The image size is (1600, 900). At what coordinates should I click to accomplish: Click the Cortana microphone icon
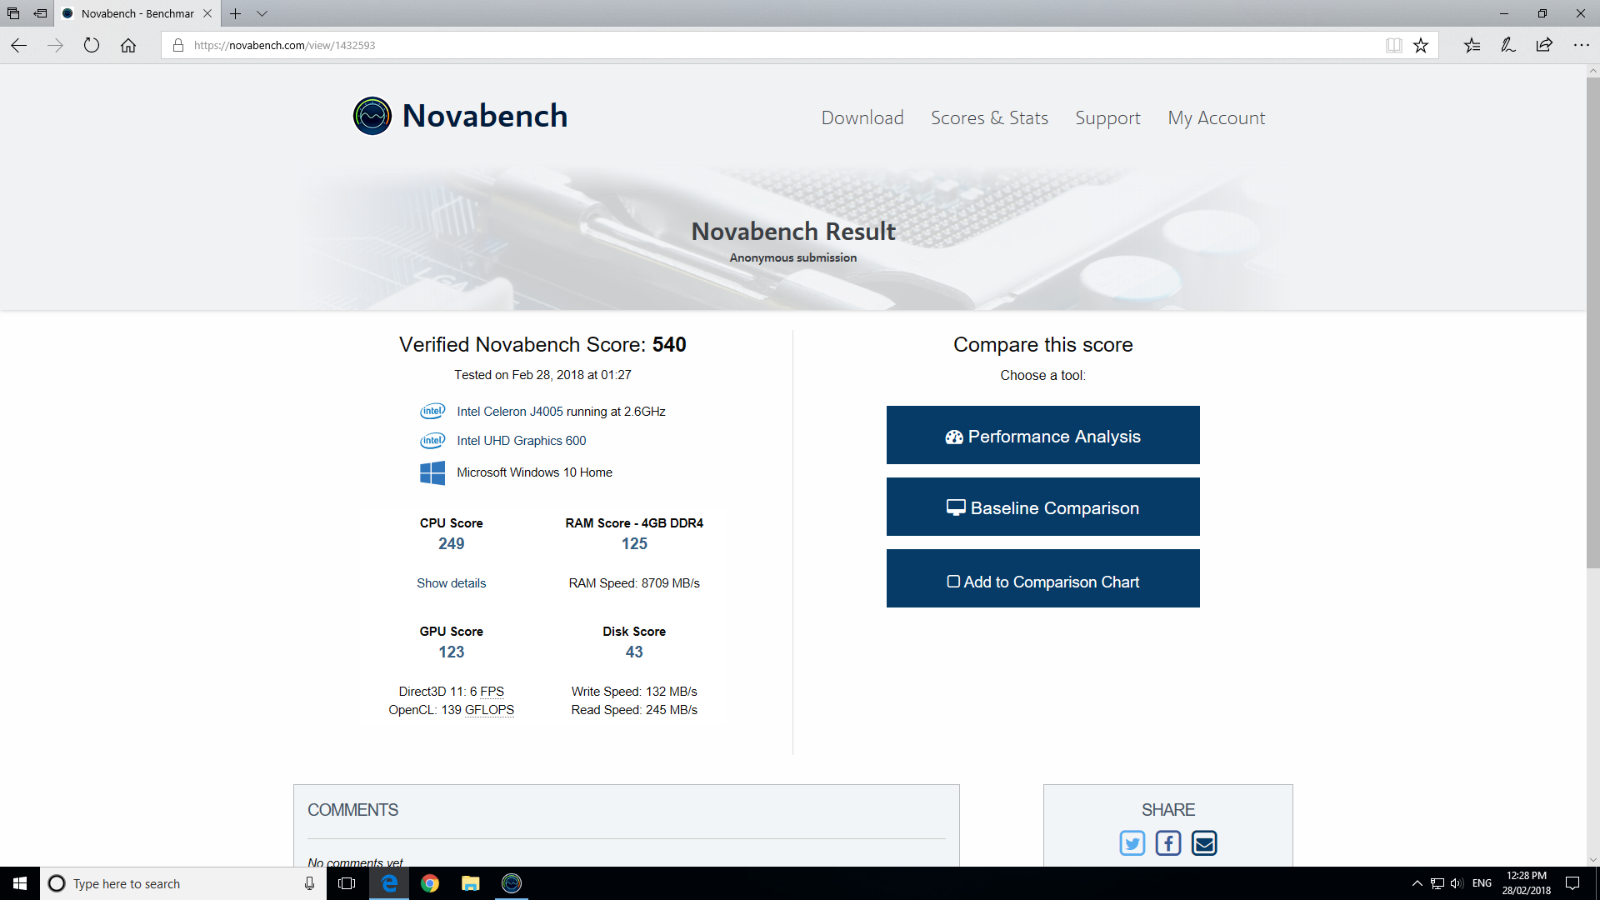309,883
